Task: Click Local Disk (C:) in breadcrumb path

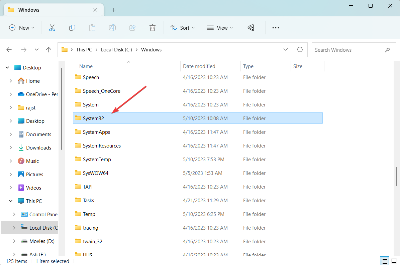Action: pyautogui.click(x=116, y=50)
